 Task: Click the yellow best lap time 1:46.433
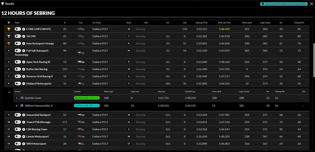(x=224, y=29)
